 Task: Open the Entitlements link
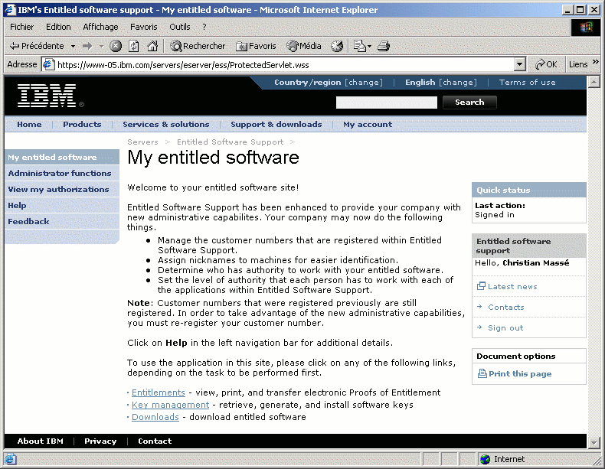tap(159, 392)
